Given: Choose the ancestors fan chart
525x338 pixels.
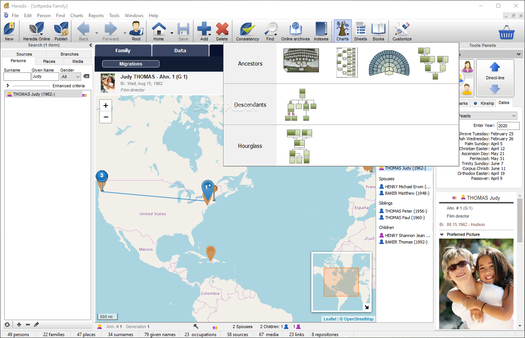Looking at the screenshot, I should 389,63.
